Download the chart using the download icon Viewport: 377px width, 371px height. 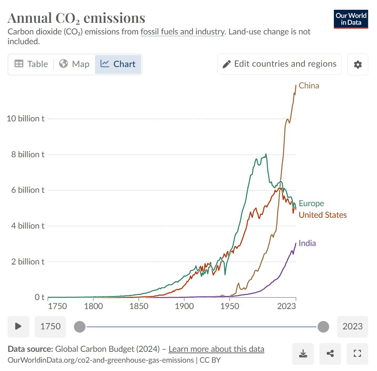coord(303,354)
